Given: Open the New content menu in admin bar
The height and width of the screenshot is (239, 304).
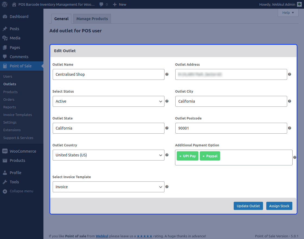Looking at the screenshot, I should [119, 4].
